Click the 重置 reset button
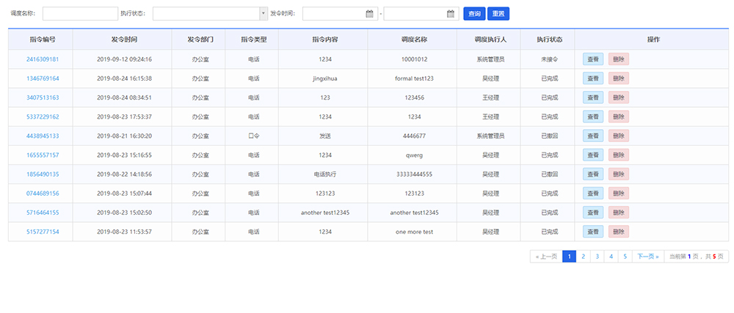Viewport: 734px width, 313px height. point(498,13)
